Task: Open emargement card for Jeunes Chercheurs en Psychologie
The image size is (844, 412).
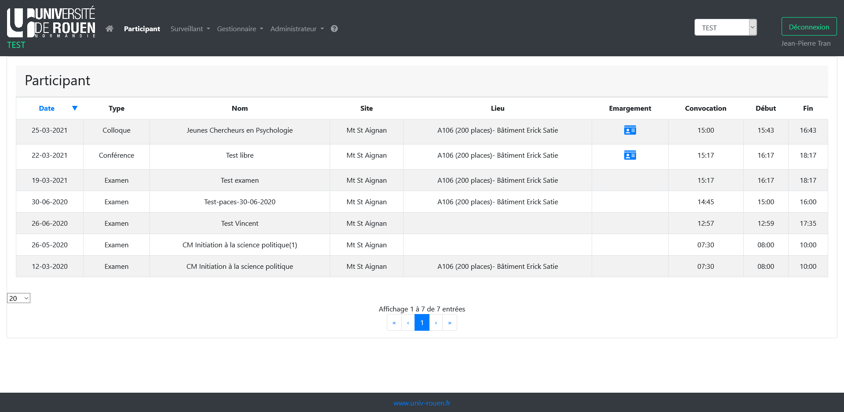Action: (x=629, y=130)
